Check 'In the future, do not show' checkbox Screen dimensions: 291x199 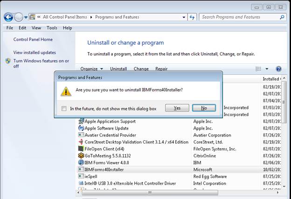pyautogui.click(x=64, y=109)
